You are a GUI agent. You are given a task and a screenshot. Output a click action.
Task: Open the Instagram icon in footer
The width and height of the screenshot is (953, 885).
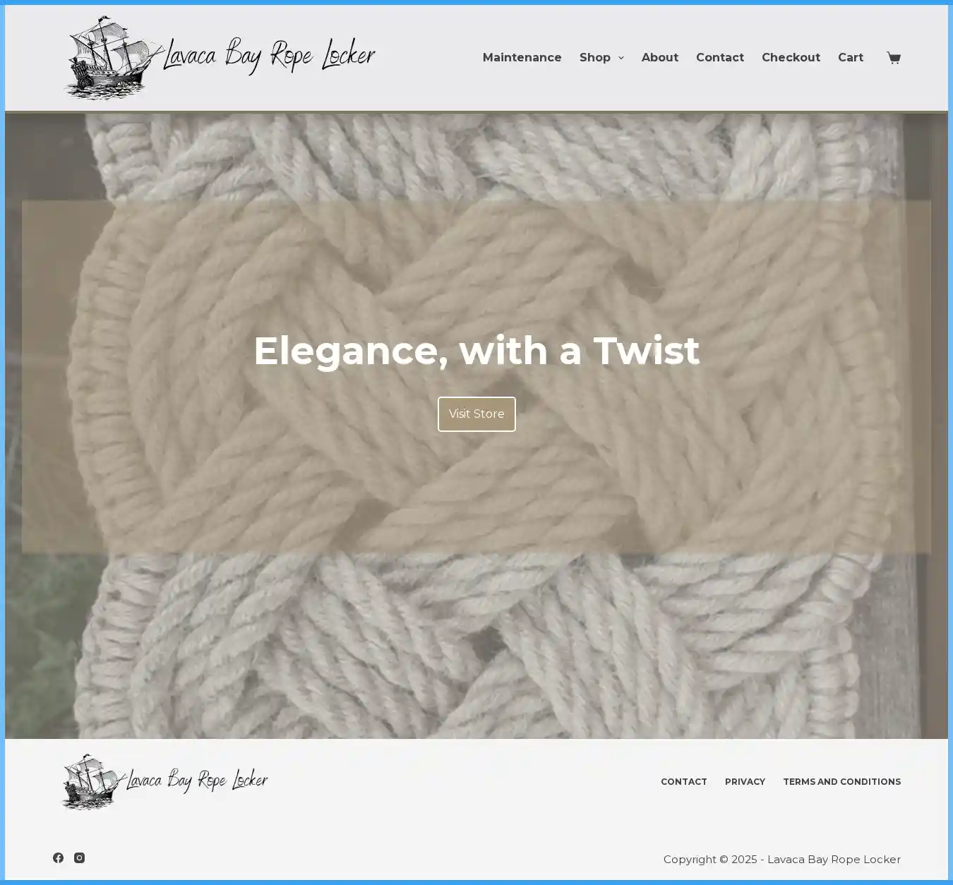(x=80, y=857)
